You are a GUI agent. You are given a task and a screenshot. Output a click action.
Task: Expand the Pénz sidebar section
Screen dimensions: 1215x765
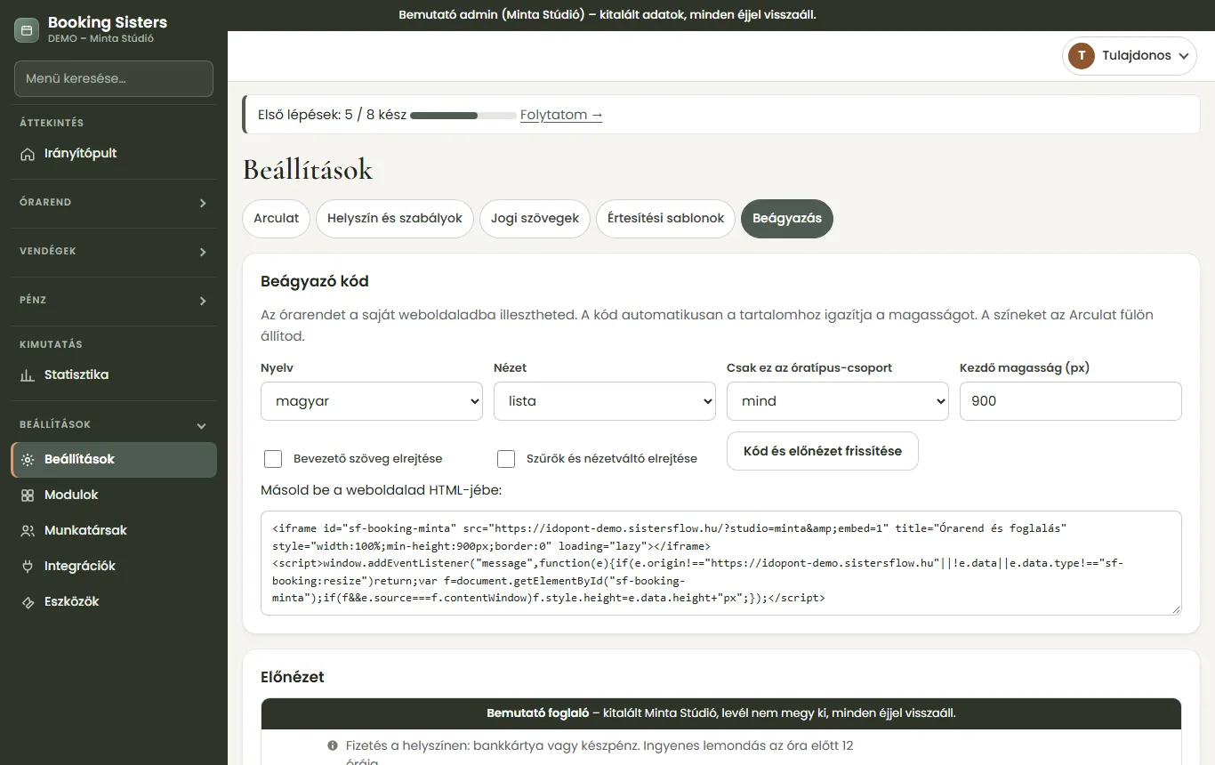tap(114, 301)
